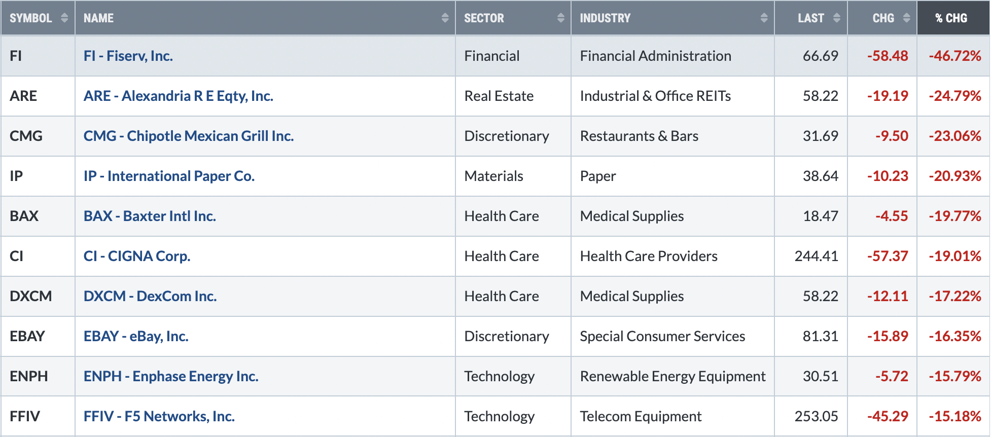The height and width of the screenshot is (437, 991).
Task: Open FFIV - F5 Networks, Inc. link
Action: 159,416
